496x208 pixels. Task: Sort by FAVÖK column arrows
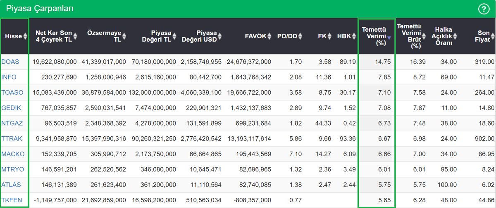point(269,36)
